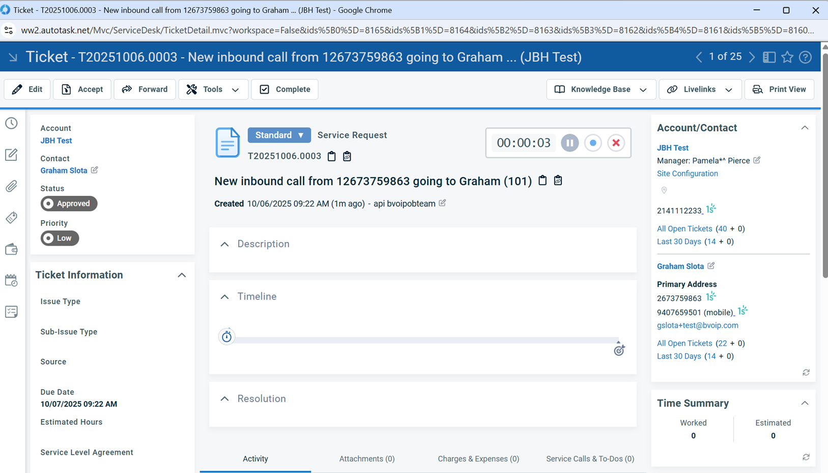Click the layout panel icon next to the star
This screenshot has height=473, width=828.
pos(769,57)
